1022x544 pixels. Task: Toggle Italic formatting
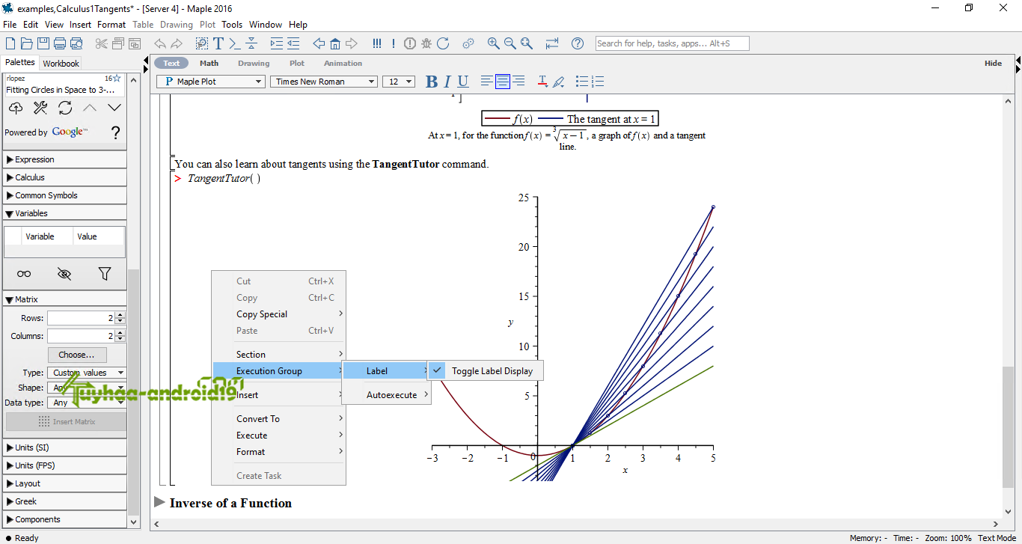pyautogui.click(x=447, y=82)
